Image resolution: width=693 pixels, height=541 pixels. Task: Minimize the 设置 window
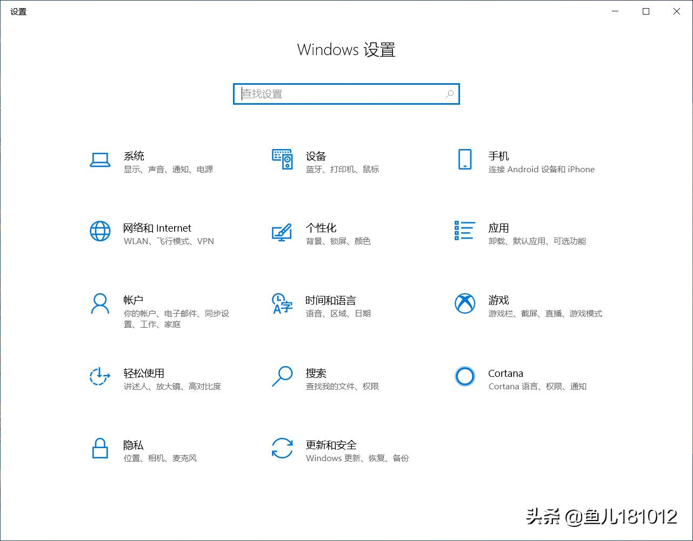(615, 11)
